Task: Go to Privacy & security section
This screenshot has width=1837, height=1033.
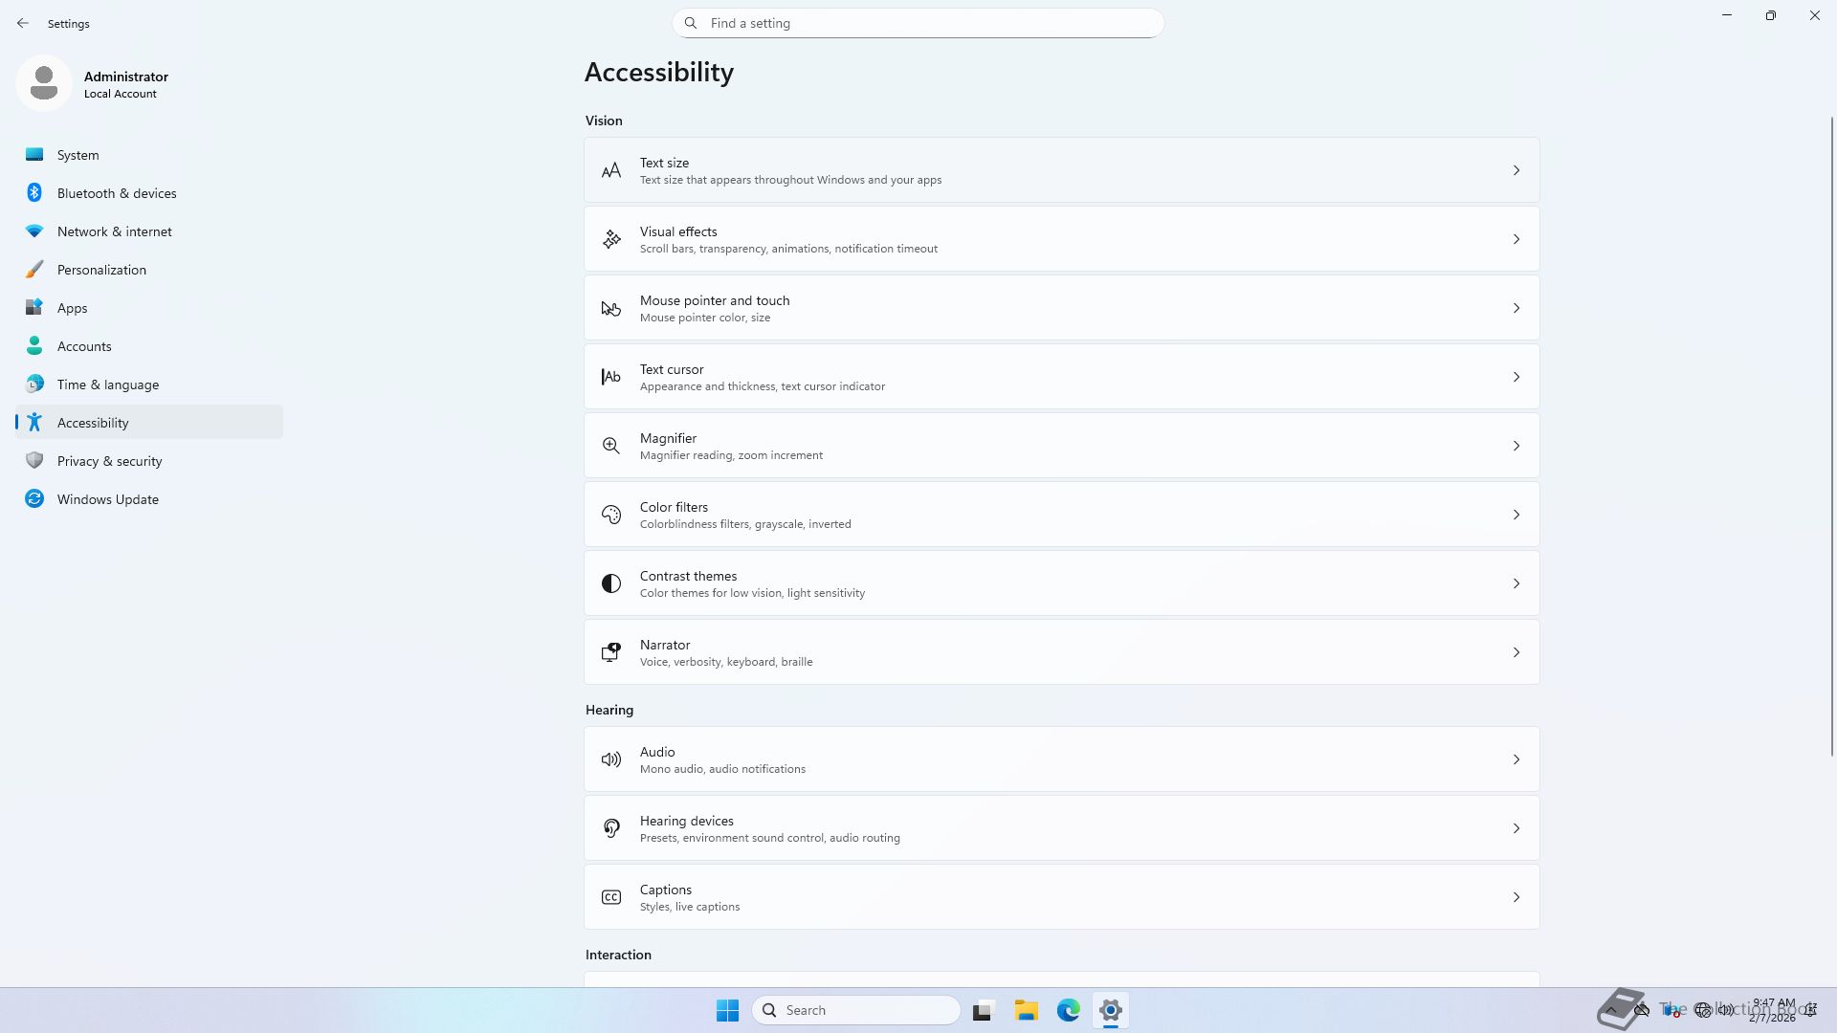Action: pyautogui.click(x=109, y=461)
